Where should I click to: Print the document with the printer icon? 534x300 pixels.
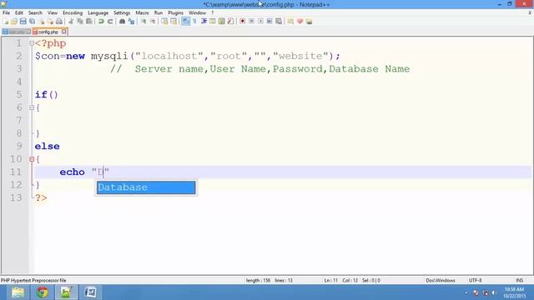59,22
